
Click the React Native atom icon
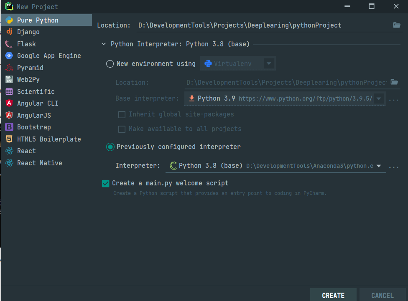tap(9, 163)
